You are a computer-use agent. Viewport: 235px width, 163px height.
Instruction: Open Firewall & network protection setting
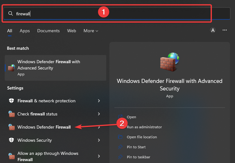pyautogui.click(x=55, y=101)
